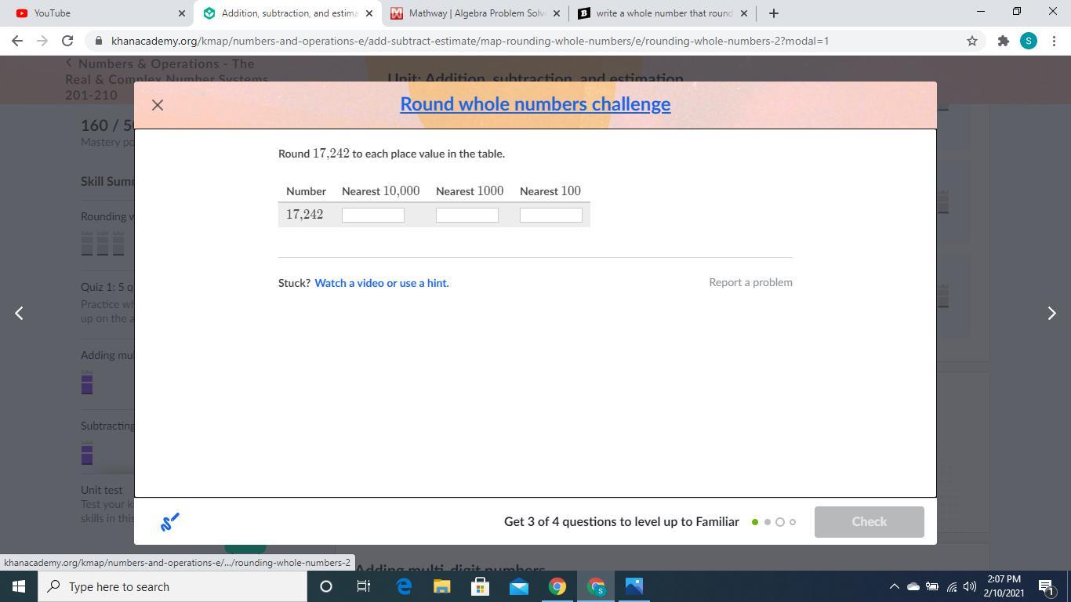
Task: Click the Report a problem link
Action: click(750, 282)
